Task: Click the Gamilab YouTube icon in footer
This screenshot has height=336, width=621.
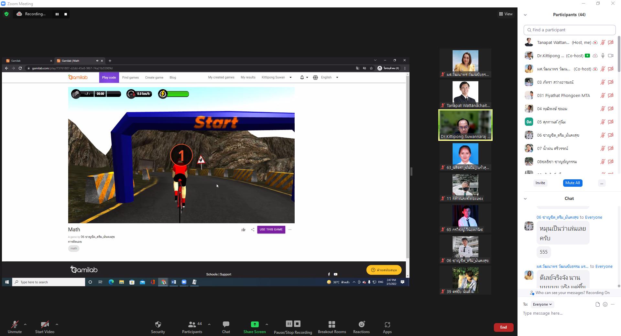Action: [x=335, y=274]
